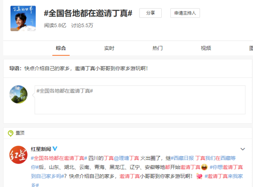The height and width of the screenshot is (187, 253).
Task: Focus the #全国各地都在邀请丁真# compose text box
Action: pos(140,100)
